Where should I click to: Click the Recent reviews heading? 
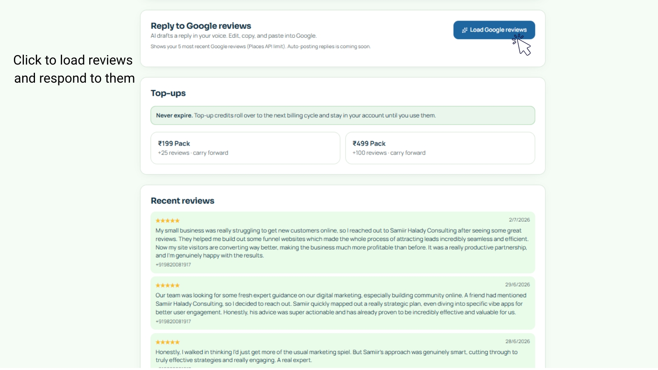[x=182, y=201]
